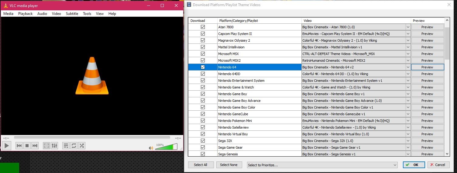Click the VLC cone title bar icon
457x173 pixels.
click(5, 5)
